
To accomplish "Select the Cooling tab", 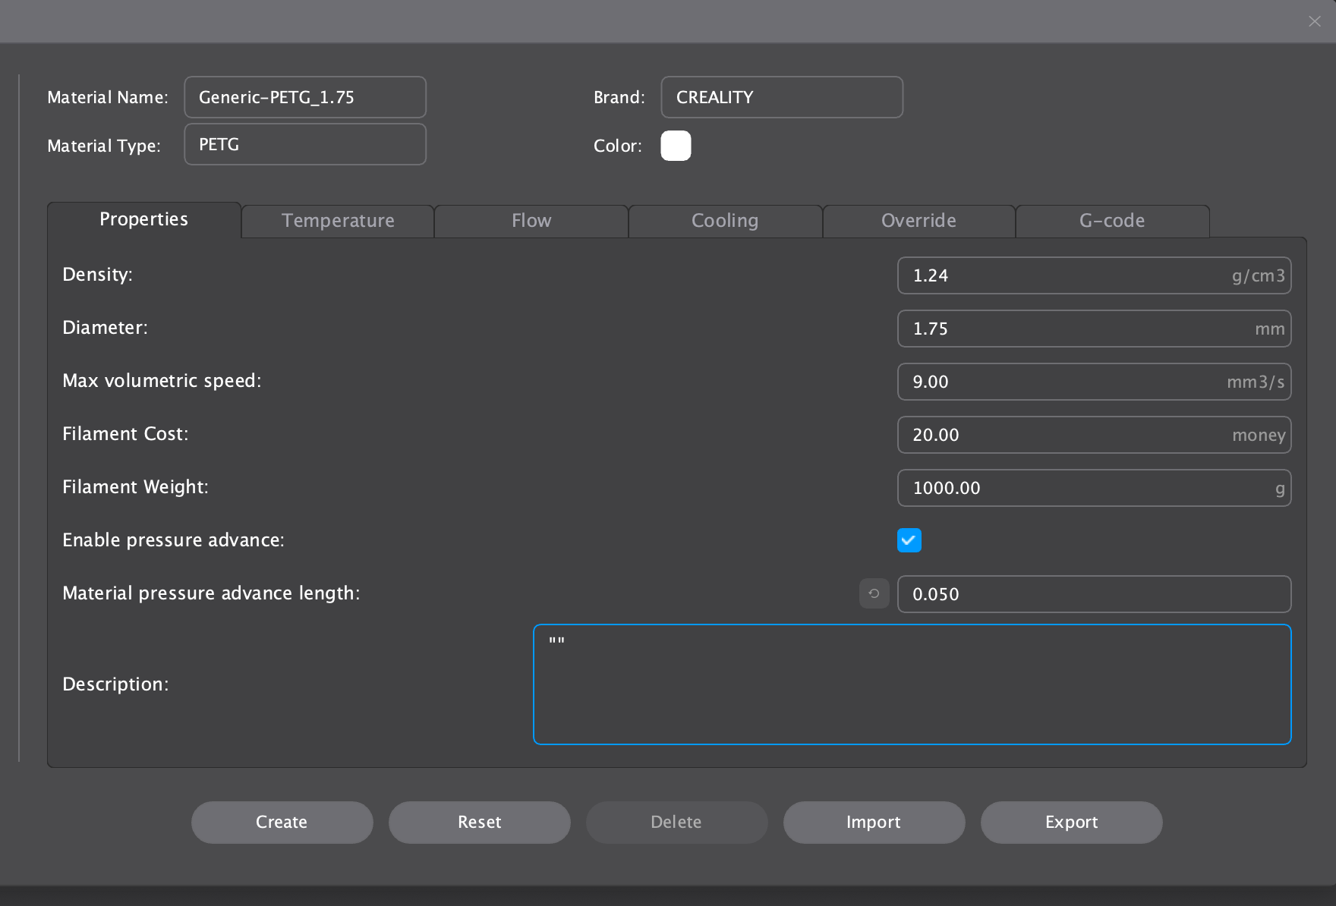I will click(x=725, y=221).
